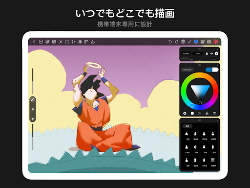Viewport: 250px width, 188px height.
Task: Open the geometric shapes tool
Action: click(80, 42)
